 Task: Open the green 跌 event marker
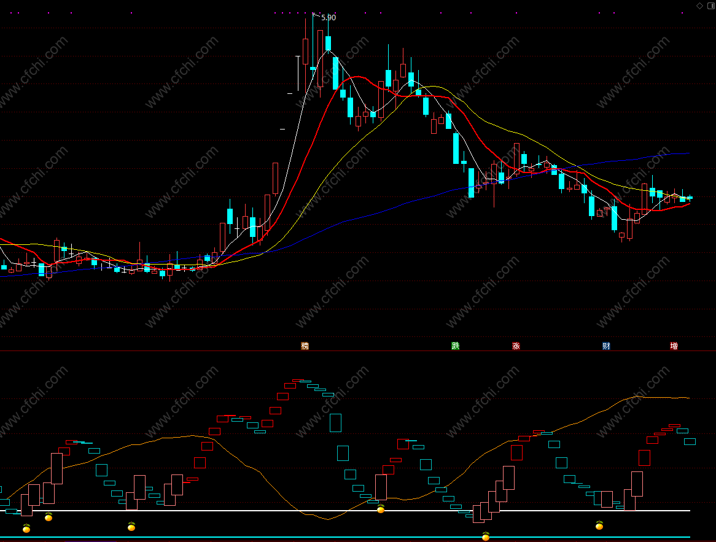tap(455, 346)
